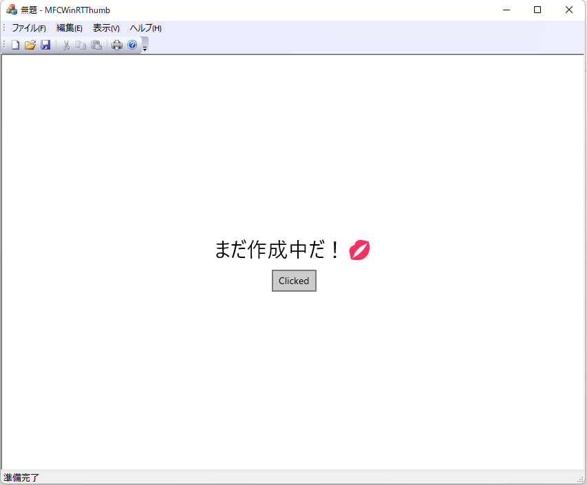Click the Cut scissors toolbar icon
Screen dimensions: 587x485
66,45
